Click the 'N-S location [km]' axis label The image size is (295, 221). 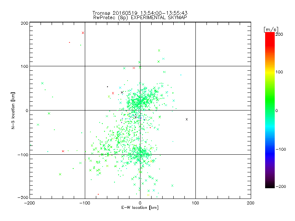click(x=13, y=111)
